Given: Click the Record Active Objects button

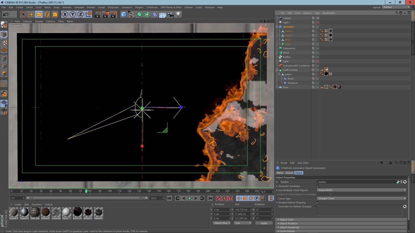Looking at the screenshot, I should tap(218, 198).
